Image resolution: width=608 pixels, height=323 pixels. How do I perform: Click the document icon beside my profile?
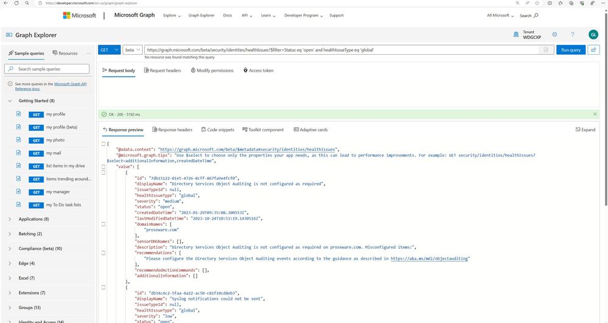[x=18, y=114]
